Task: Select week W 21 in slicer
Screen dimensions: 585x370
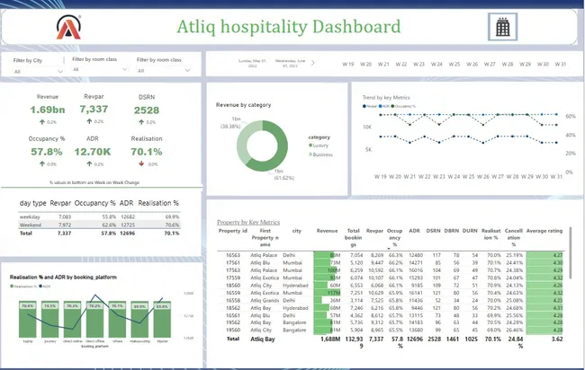Action: tap(383, 64)
